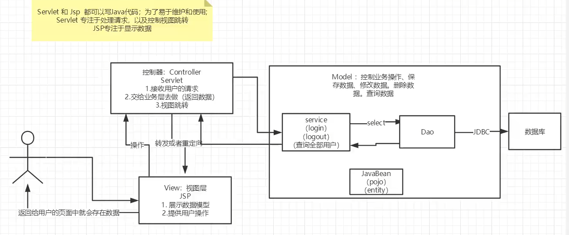Image resolution: width=569 pixels, height=235 pixels.
Task: Click '(pojo)' text in JavaBean box
Action: 376,182
